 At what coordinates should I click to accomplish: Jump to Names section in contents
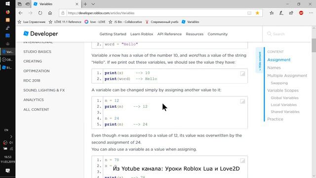point(274,68)
